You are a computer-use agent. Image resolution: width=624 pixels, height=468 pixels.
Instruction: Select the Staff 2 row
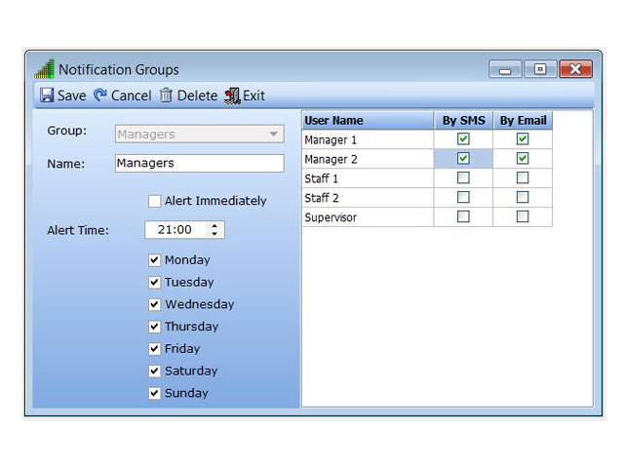click(367, 197)
